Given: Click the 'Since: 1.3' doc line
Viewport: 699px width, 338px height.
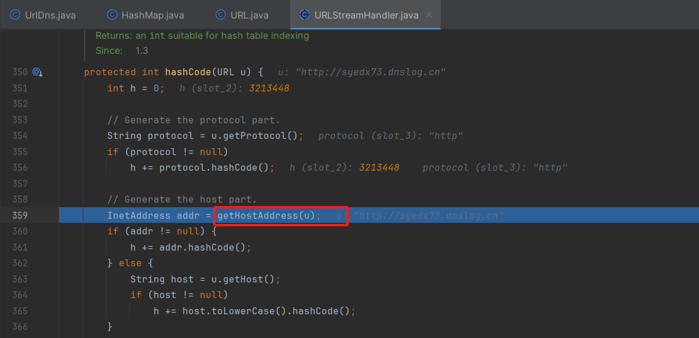Looking at the screenshot, I should 122,50.
